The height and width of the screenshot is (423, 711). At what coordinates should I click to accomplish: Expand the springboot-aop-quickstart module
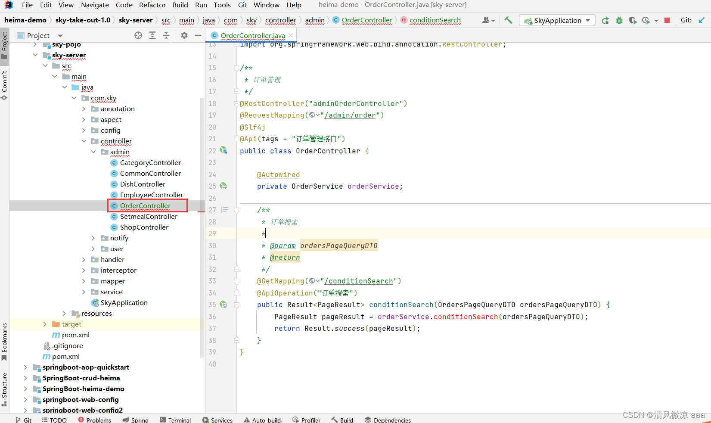25,367
